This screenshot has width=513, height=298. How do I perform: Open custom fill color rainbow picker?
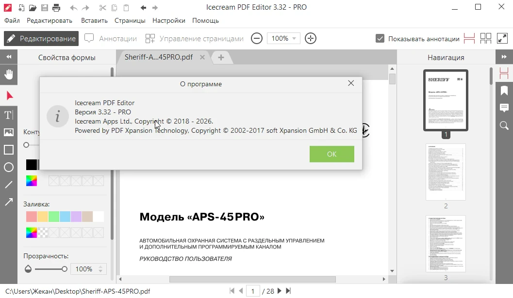[x=32, y=233]
